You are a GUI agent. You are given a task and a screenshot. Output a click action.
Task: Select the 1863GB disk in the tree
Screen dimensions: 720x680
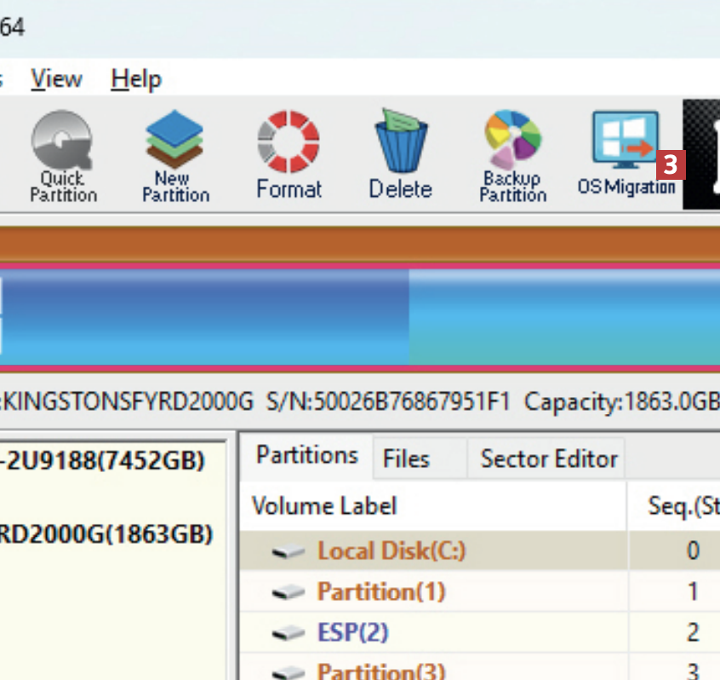tap(106, 535)
